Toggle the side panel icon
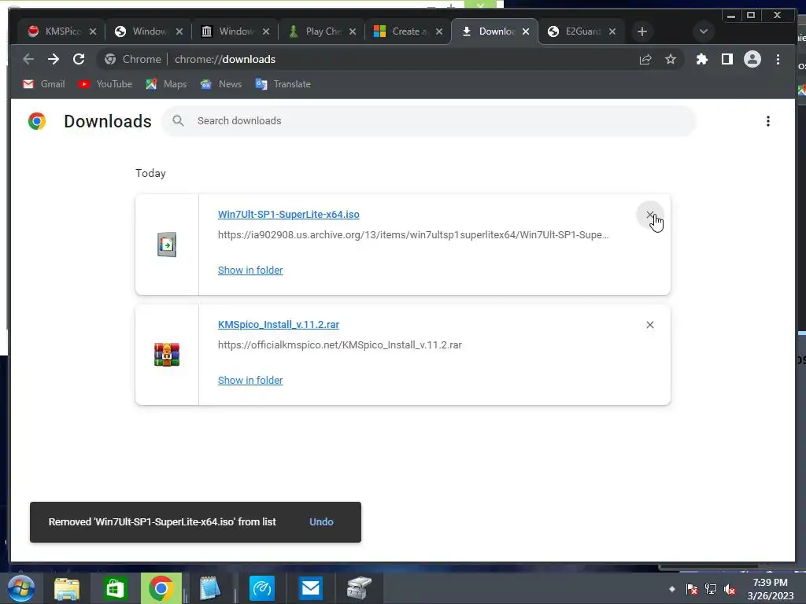This screenshot has height=604, width=806. coord(727,60)
